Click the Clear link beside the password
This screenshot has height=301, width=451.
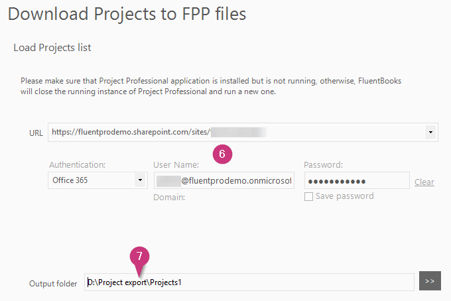[x=424, y=182]
